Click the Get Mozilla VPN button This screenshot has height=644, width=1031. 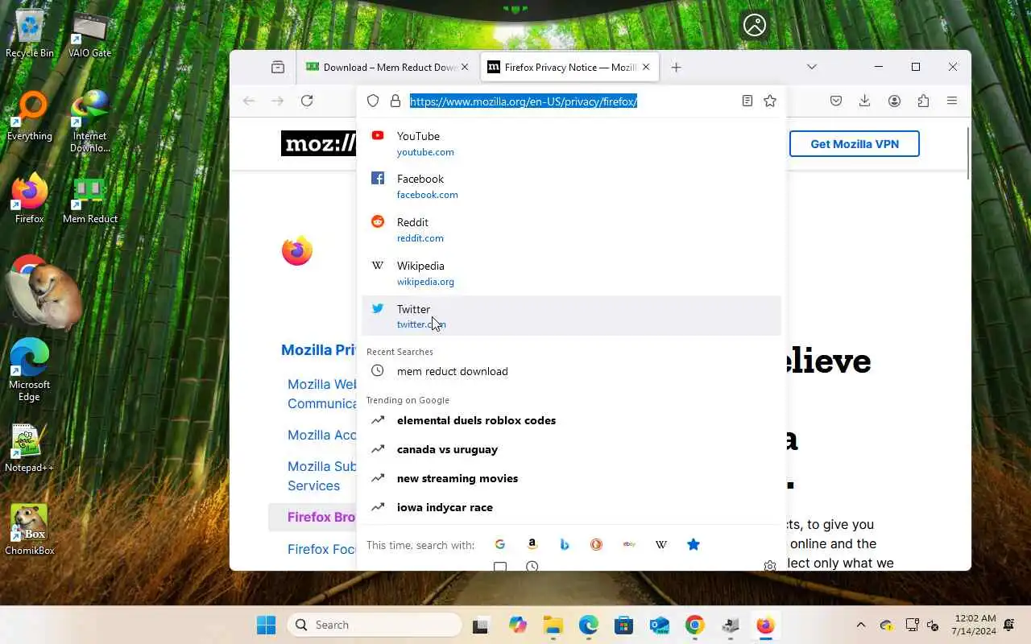[854, 144]
